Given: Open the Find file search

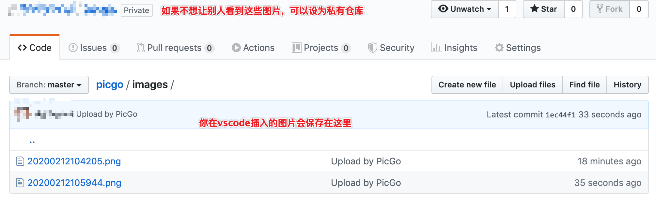Looking at the screenshot, I should [584, 85].
